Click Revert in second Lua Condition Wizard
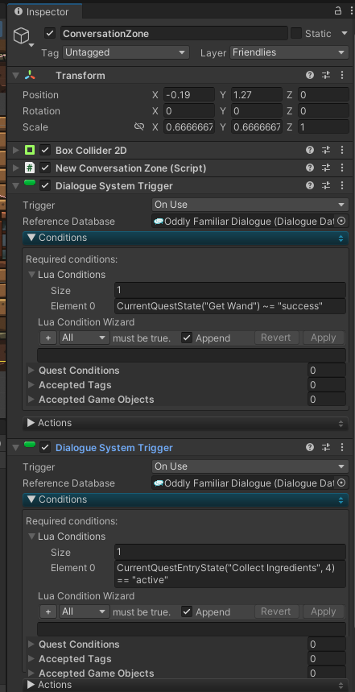This screenshot has height=692, width=355. 275,611
